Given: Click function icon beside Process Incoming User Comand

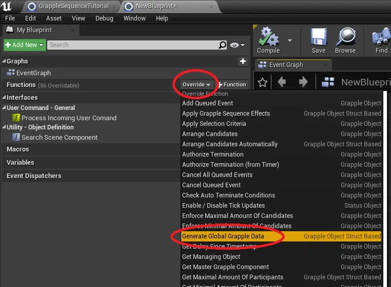Looking at the screenshot, I should click(16, 117).
